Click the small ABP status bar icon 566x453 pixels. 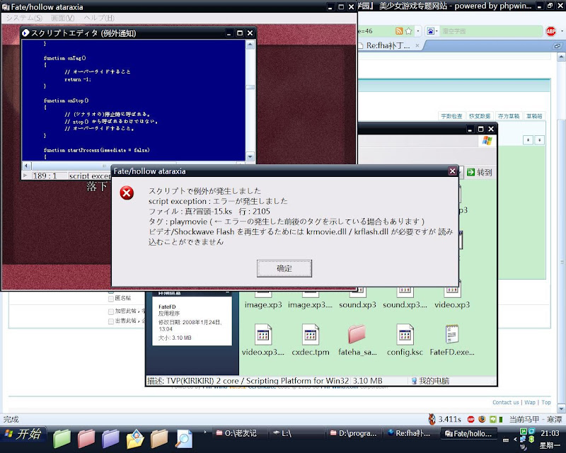pos(470,420)
